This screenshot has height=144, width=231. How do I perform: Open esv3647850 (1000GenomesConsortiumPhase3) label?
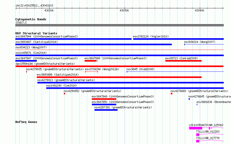tap(123, 102)
